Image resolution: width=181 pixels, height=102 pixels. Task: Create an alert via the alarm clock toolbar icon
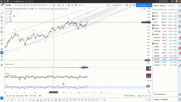point(76,5)
